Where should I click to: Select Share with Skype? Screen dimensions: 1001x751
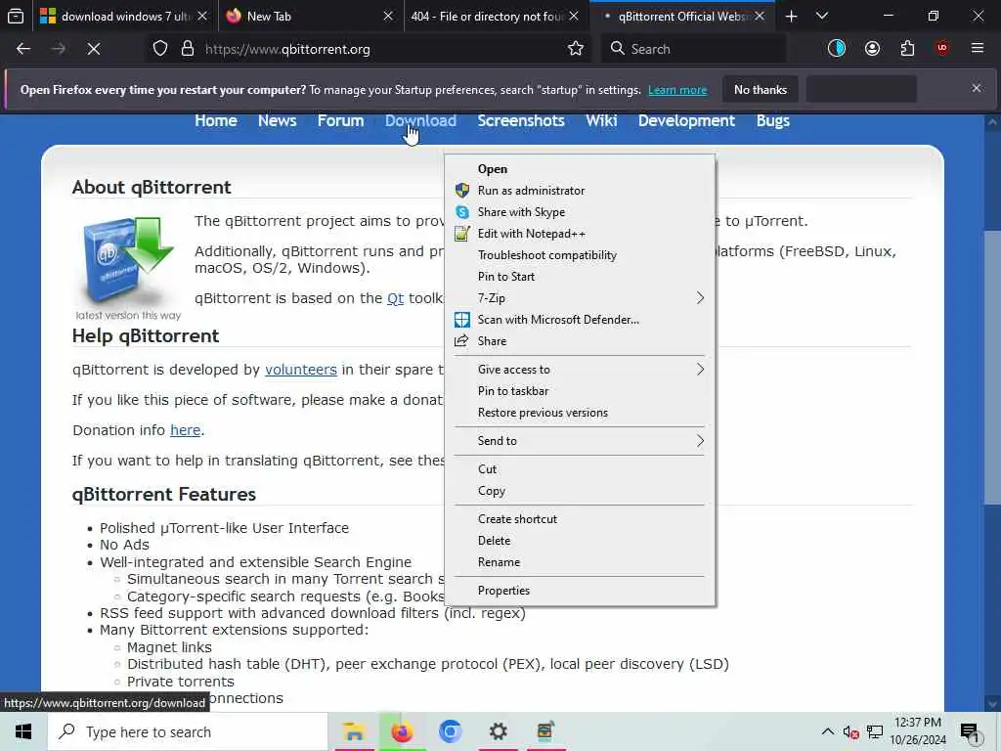[x=580, y=212]
